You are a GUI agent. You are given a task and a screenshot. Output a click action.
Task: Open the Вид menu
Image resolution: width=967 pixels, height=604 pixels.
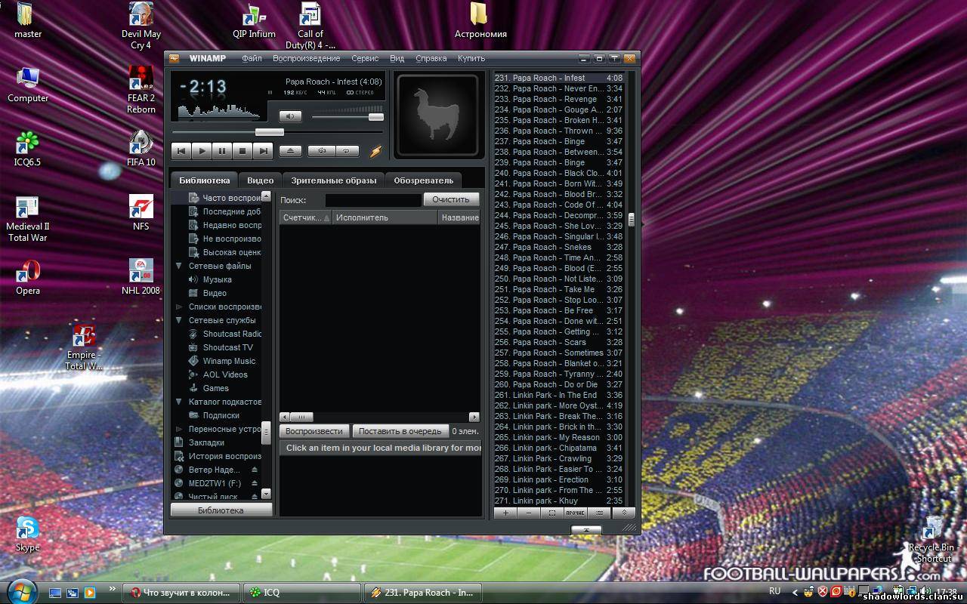(397, 58)
